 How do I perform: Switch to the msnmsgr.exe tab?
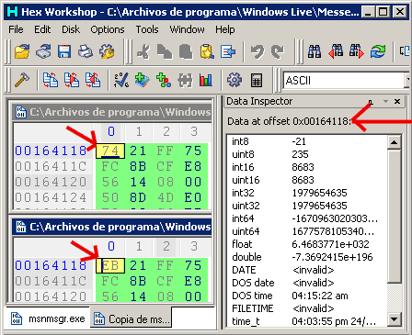coord(48,318)
